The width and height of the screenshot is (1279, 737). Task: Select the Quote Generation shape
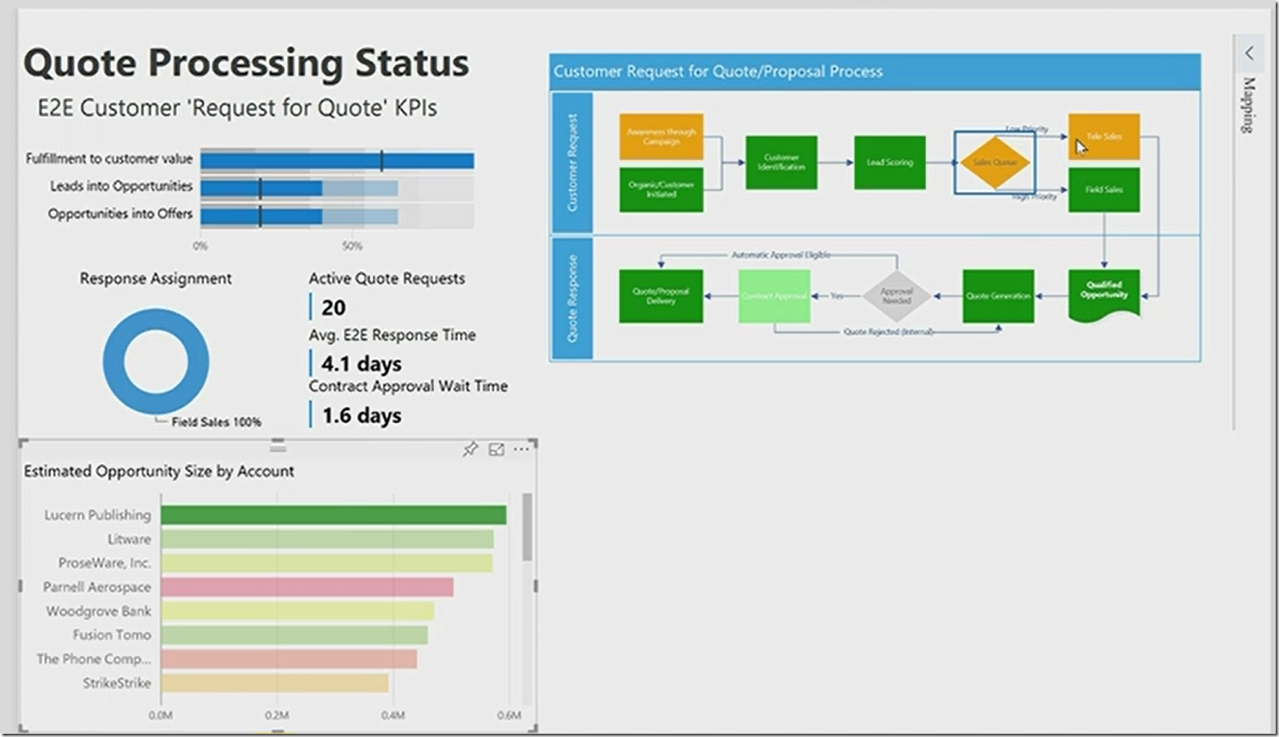pos(998,295)
